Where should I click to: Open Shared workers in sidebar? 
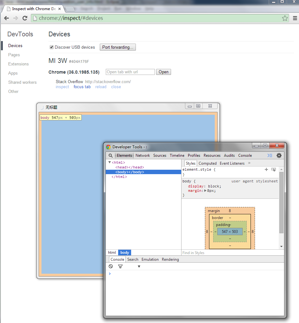pos(22,82)
